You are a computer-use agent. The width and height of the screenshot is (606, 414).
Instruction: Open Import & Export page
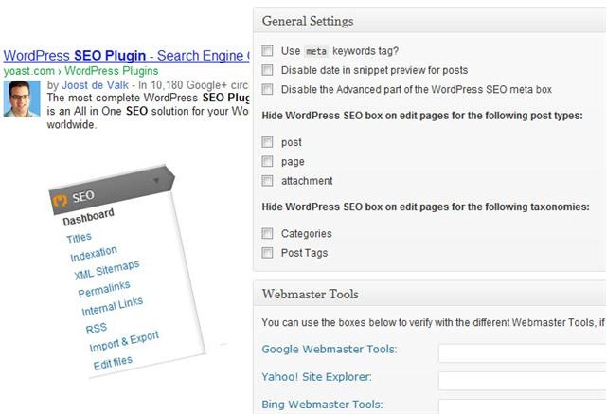(124, 341)
